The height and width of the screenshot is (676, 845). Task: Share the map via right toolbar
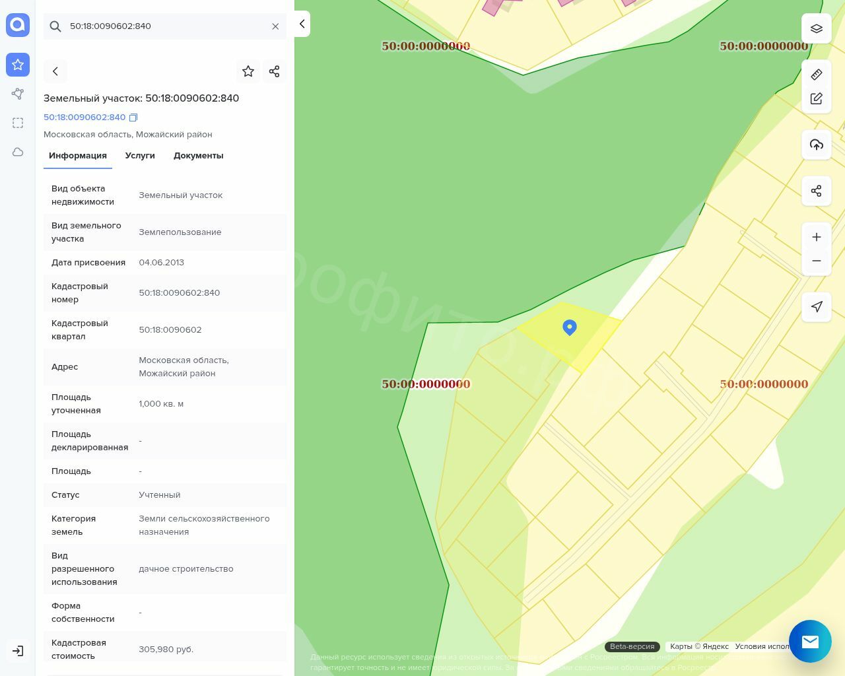(816, 191)
